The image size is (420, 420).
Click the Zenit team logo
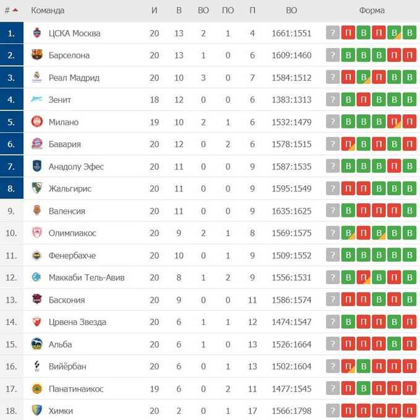click(36, 100)
